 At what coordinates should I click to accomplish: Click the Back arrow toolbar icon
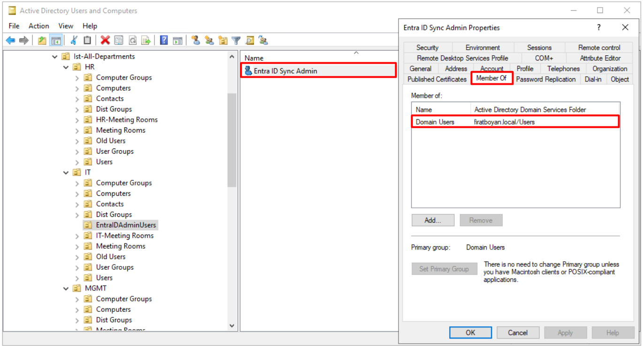pyautogui.click(x=10, y=41)
